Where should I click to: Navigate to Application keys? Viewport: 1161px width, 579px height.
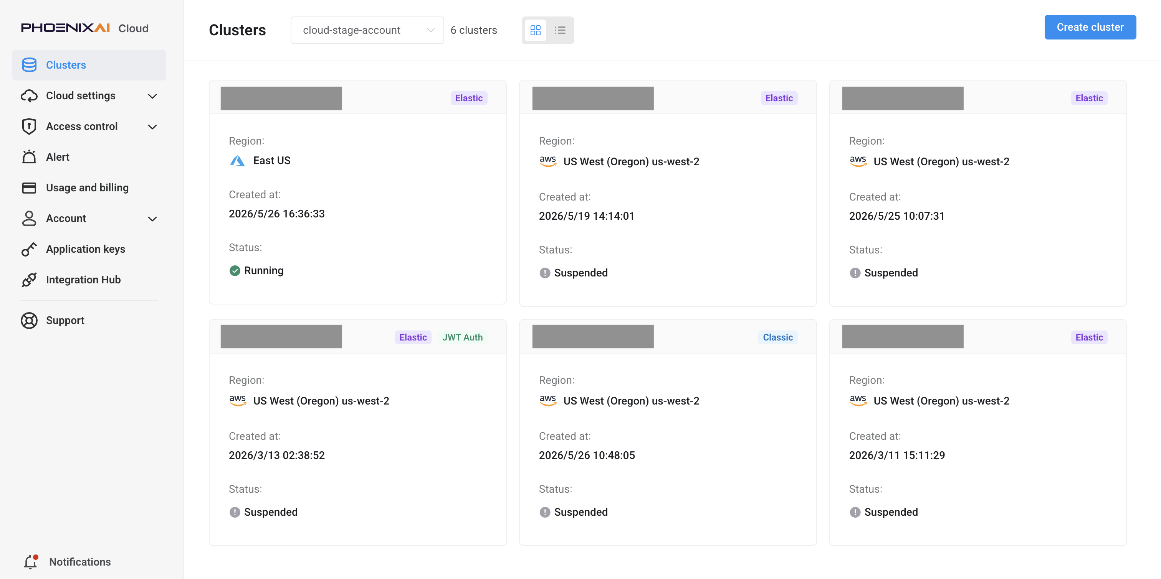[x=89, y=248]
